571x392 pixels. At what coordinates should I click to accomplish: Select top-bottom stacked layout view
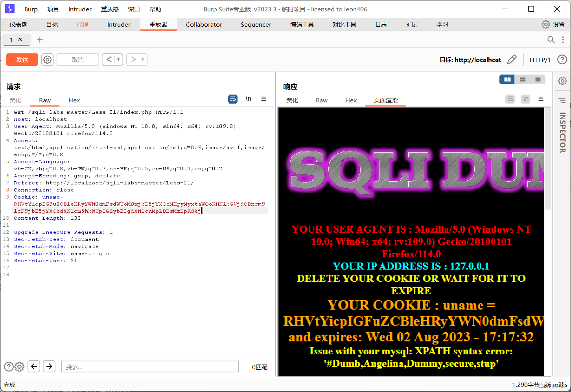click(523, 80)
